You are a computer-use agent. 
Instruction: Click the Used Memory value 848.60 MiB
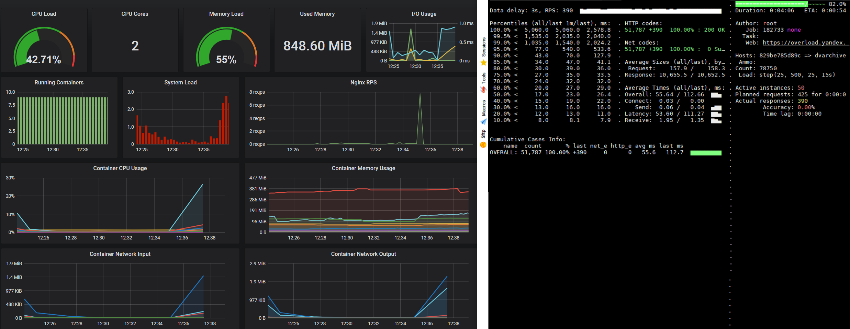pos(317,46)
